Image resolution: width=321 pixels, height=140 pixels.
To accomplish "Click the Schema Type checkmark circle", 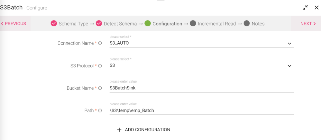I will tap(54, 23).
